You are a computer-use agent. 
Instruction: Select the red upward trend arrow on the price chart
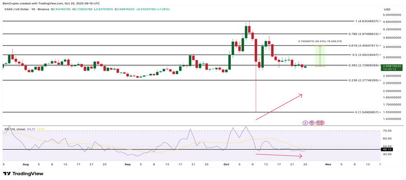(x=279, y=107)
